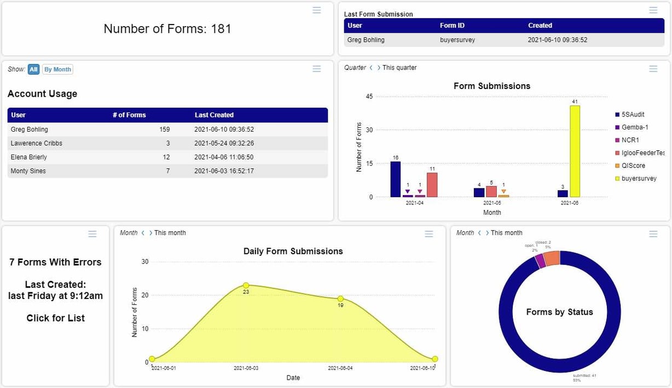The width and height of the screenshot is (672, 388).
Task: Select the This month label above Daily Form Submissions
Action: coord(170,232)
